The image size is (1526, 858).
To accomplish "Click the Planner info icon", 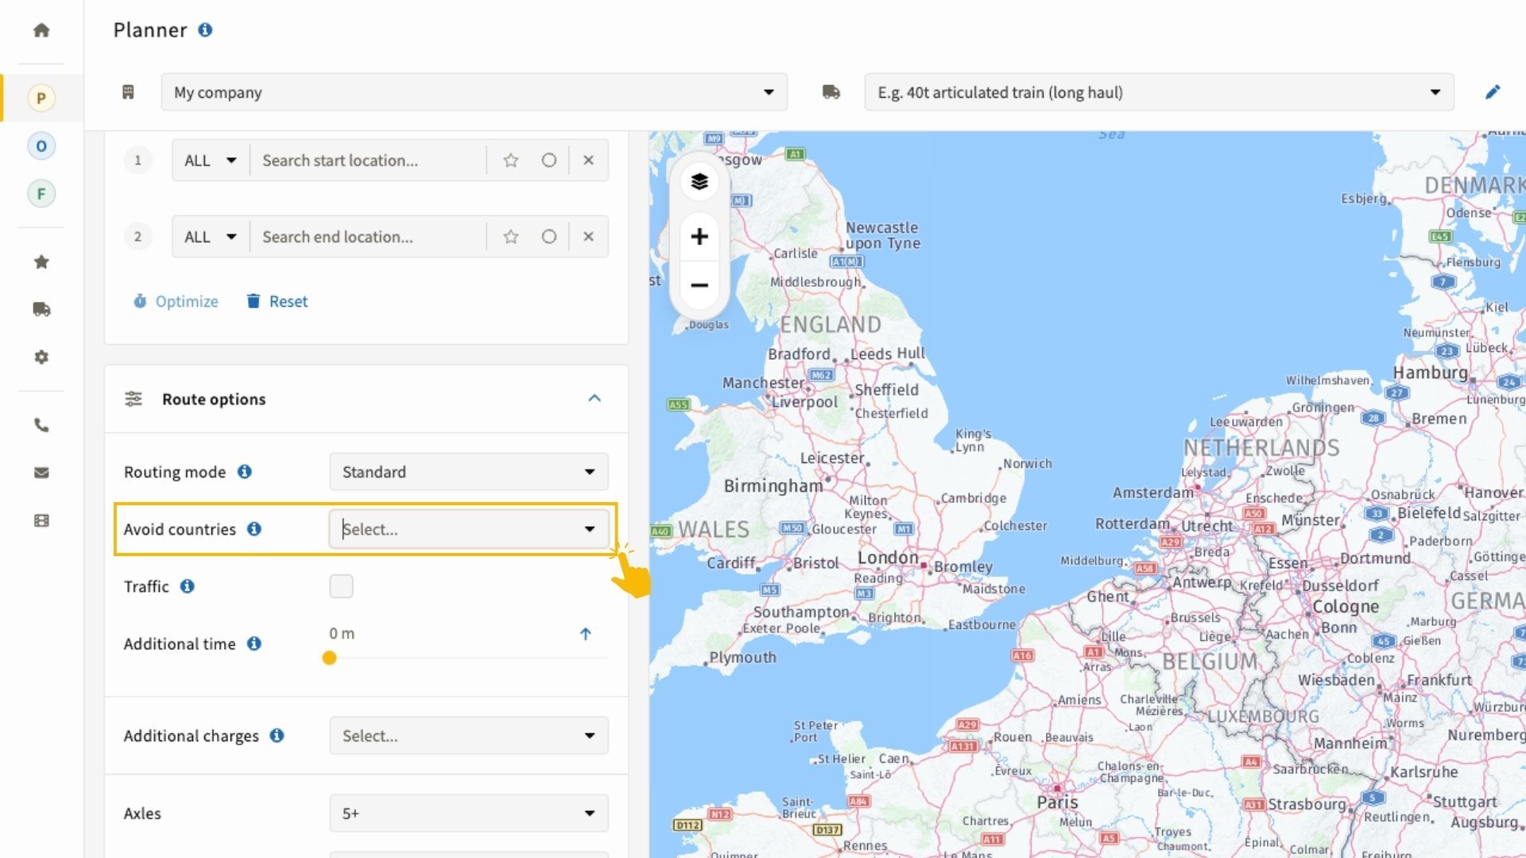I will click(205, 30).
